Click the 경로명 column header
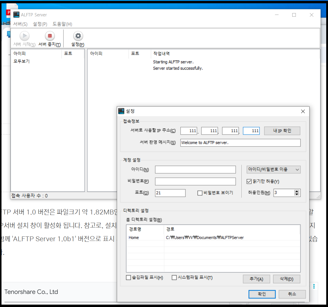 pyautogui.click(x=145, y=229)
